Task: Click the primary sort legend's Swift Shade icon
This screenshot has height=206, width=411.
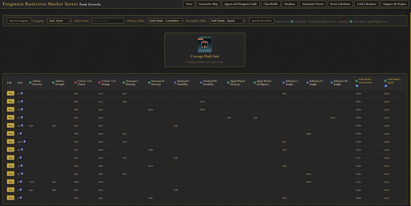Action: 292,21
